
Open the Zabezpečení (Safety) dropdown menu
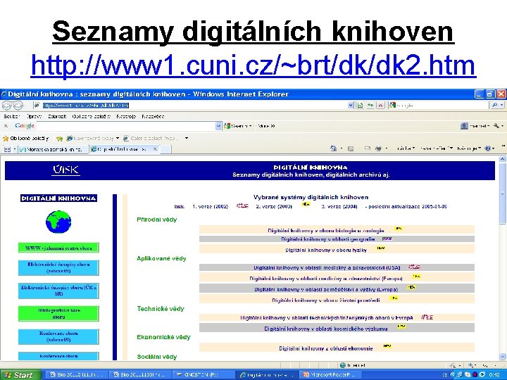(437, 148)
